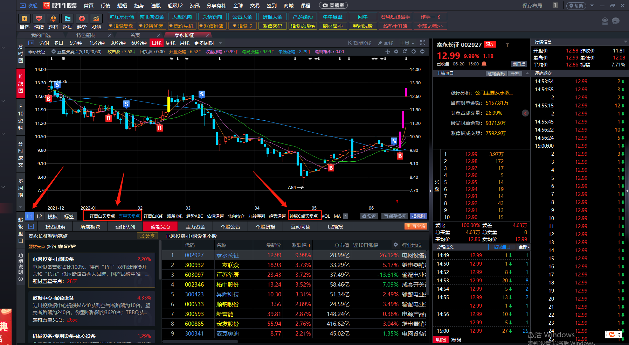Zoom in chart with plus icon
Viewport: 629px width, 345px height.
coord(414,51)
